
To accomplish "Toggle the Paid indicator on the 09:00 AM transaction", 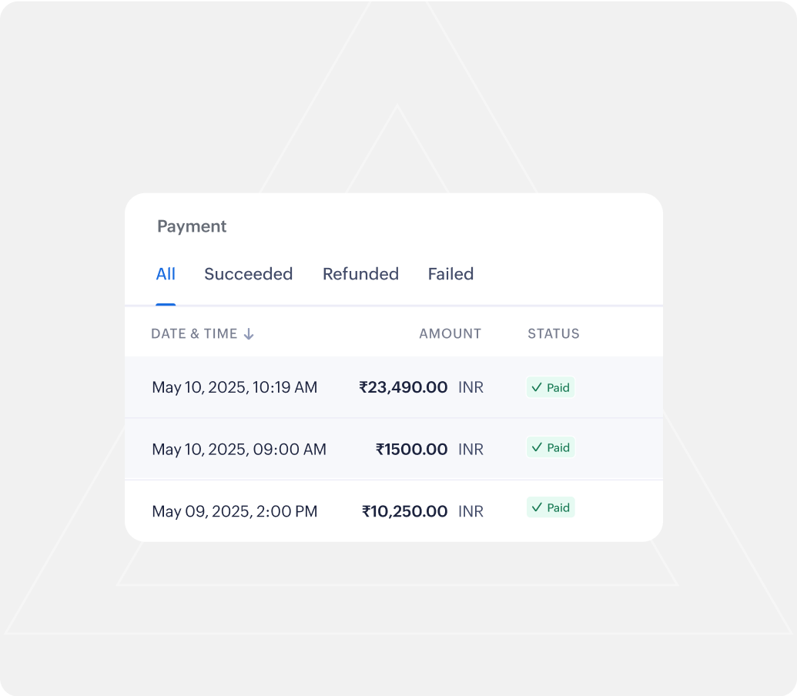I will 550,447.
